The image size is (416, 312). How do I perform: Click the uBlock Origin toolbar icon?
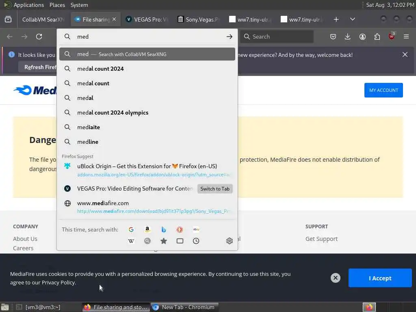coord(392,36)
